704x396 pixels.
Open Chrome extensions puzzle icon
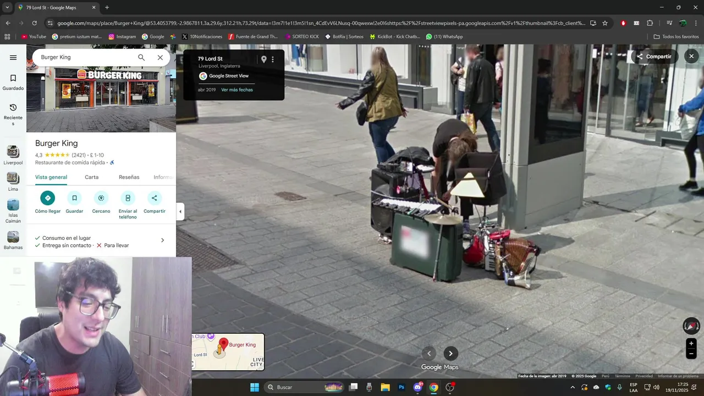(x=650, y=23)
